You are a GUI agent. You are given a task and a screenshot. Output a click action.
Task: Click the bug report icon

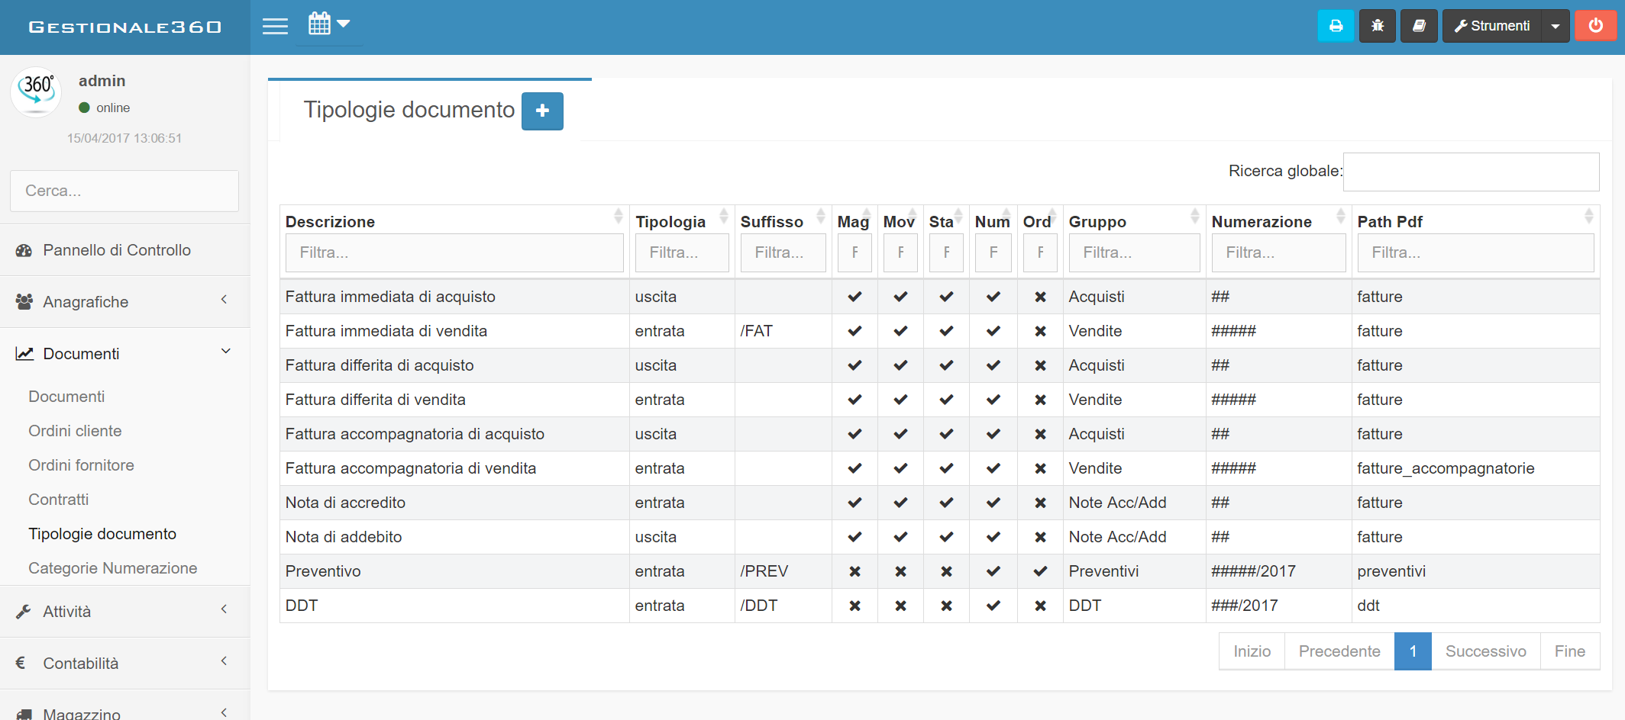[1377, 25]
